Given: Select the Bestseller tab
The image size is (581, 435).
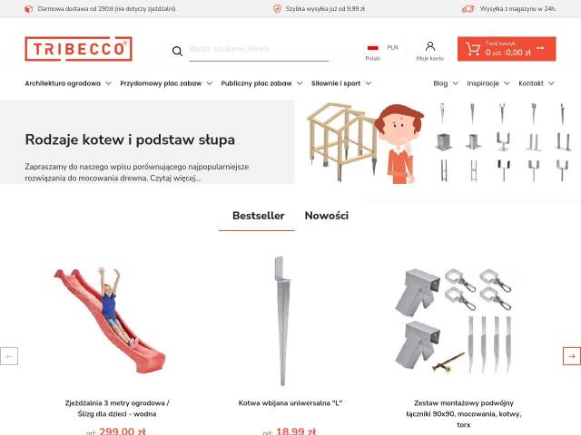Looking at the screenshot, I should [258, 216].
